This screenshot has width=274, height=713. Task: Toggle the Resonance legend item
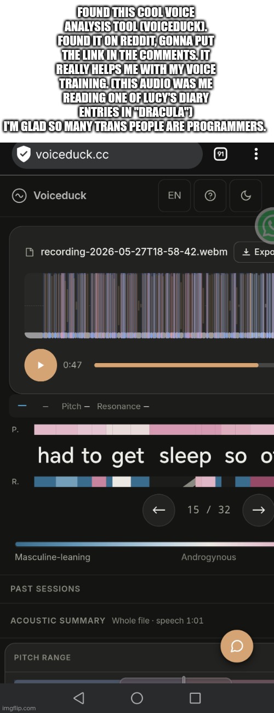tap(123, 406)
